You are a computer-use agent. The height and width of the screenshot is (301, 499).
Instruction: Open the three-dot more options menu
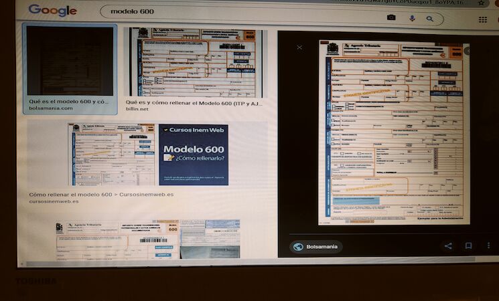click(x=488, y=246)
